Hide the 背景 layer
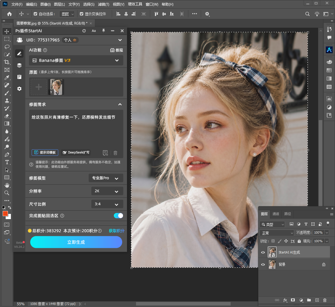The height and width of the screenshot is (307, 335). pyautogui.click(x=263, y=264)
